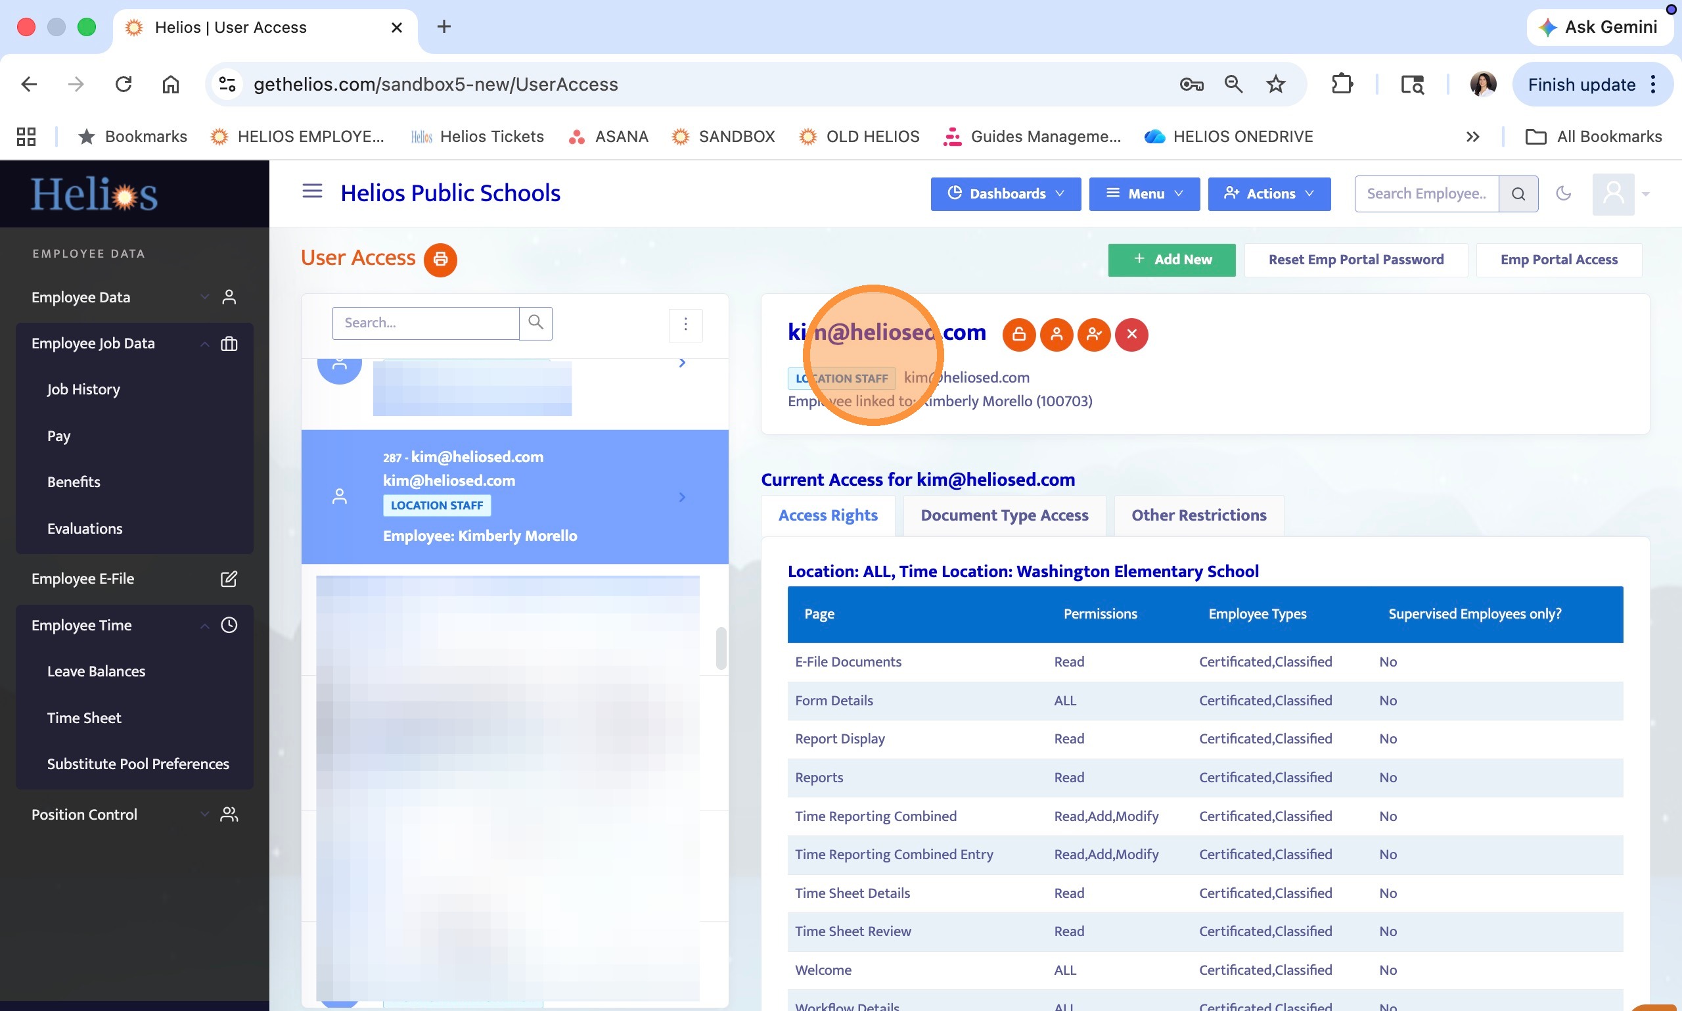Click the user list Search field

[426, 323]
